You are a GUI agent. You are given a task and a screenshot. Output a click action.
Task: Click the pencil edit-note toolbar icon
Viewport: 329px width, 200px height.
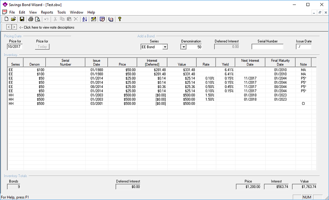93,19
